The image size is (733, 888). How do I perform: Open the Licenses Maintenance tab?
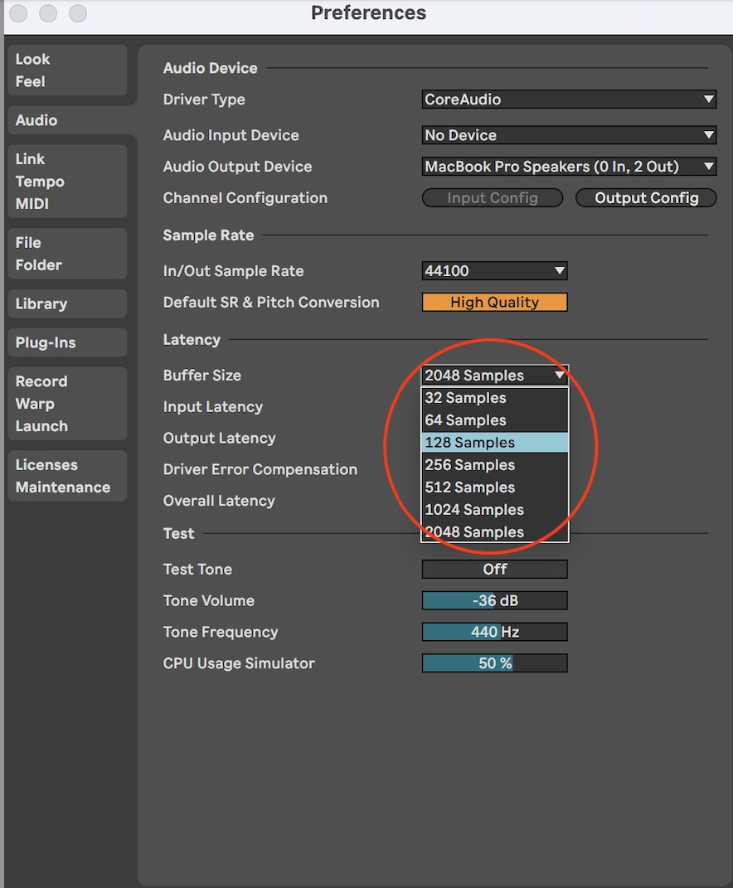[67, 476]
